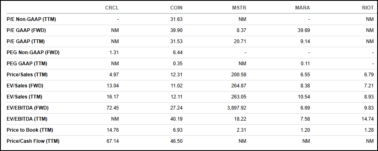Image resolution: width=378 pixels, height=151 pixels.
Task: Click the COIN ticker header
Action: (x=176, y=8)
